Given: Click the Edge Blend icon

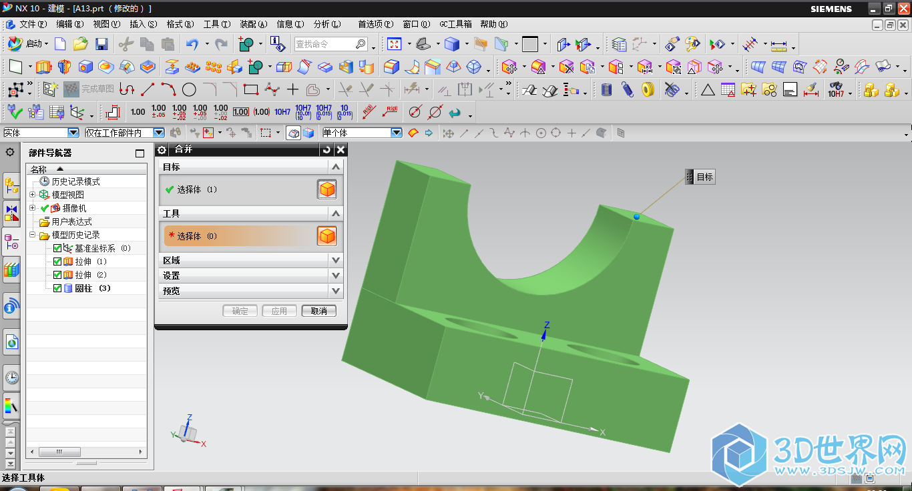Looking at the screenshot, I should coord(392,67).
